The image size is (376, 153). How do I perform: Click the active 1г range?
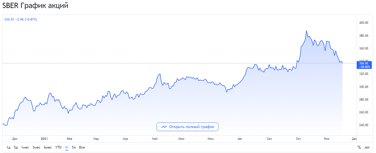tap(67, 147)
